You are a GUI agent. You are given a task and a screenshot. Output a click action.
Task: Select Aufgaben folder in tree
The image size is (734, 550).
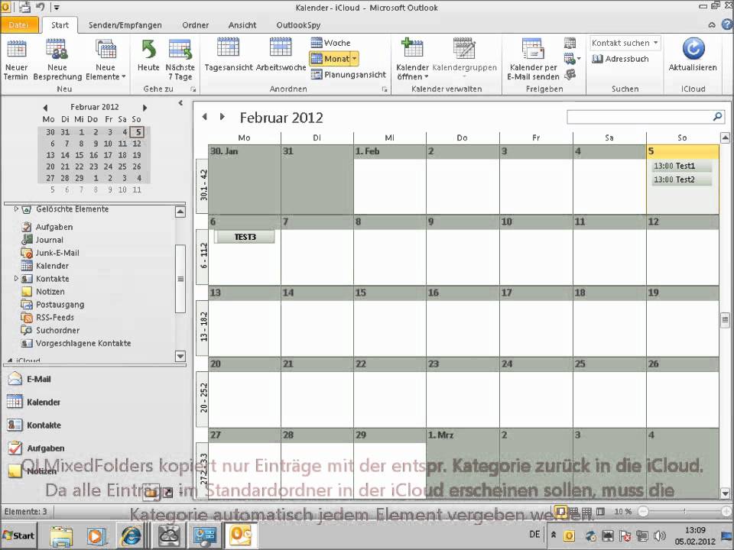47,227
